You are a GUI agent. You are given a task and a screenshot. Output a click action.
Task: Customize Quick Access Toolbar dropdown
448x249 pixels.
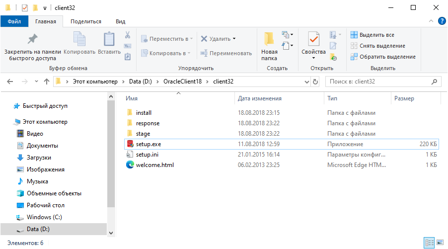click(x=45, y=8)
